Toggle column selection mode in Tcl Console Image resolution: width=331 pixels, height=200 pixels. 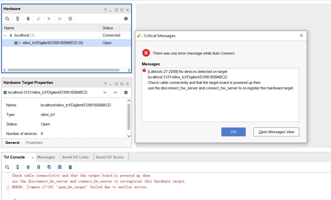point(60,167)
